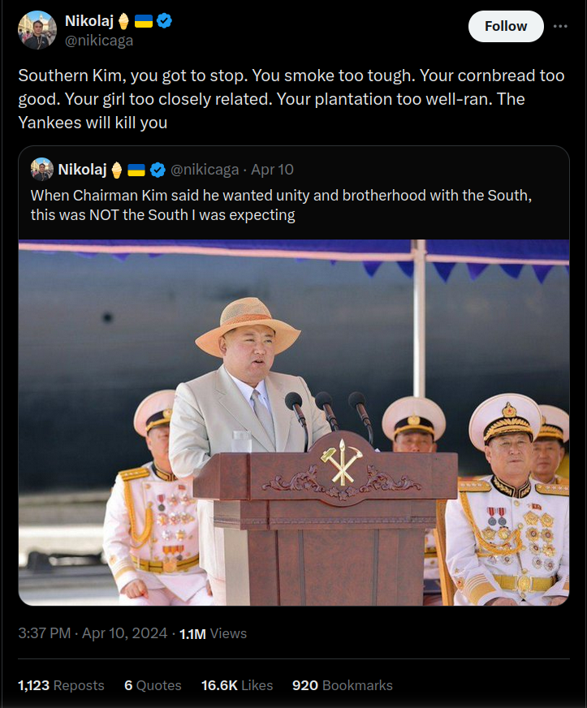This screenshot has width=587, height=708.
Task: Click the verified badge in quoted tweet
Action: click(158, 170)
